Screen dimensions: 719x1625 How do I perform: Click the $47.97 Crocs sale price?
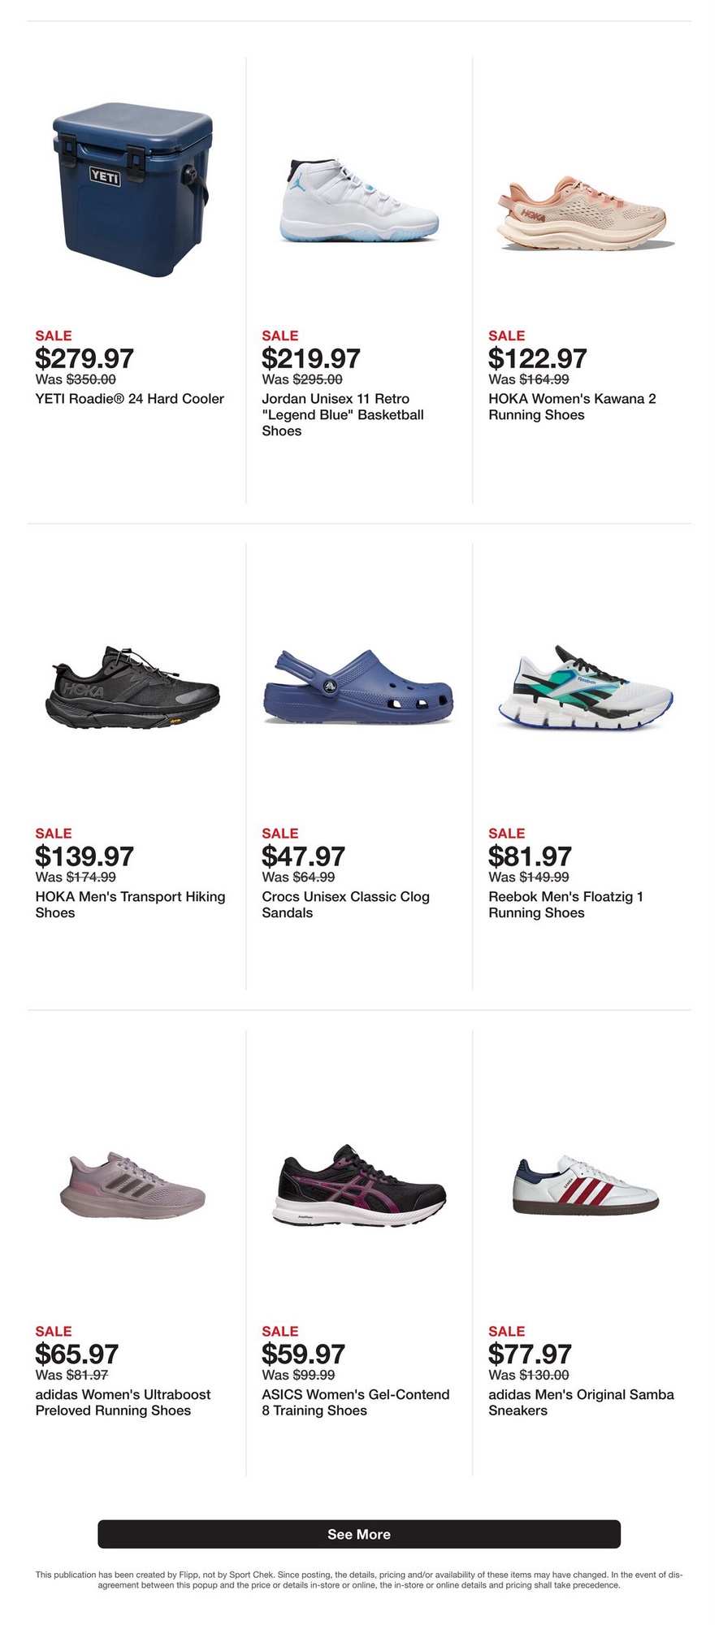click(303, 856)
